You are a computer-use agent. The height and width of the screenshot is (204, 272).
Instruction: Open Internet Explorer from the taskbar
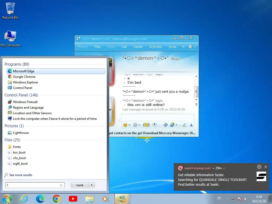[x=24, y=199]
